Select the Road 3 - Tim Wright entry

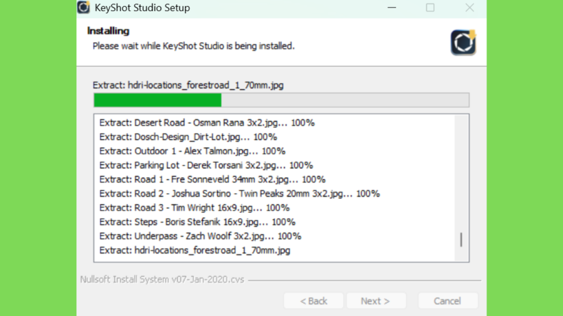click(x=194, y=208)
